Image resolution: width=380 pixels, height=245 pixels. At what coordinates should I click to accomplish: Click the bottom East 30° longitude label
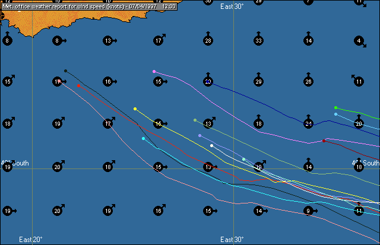point(232,240)
